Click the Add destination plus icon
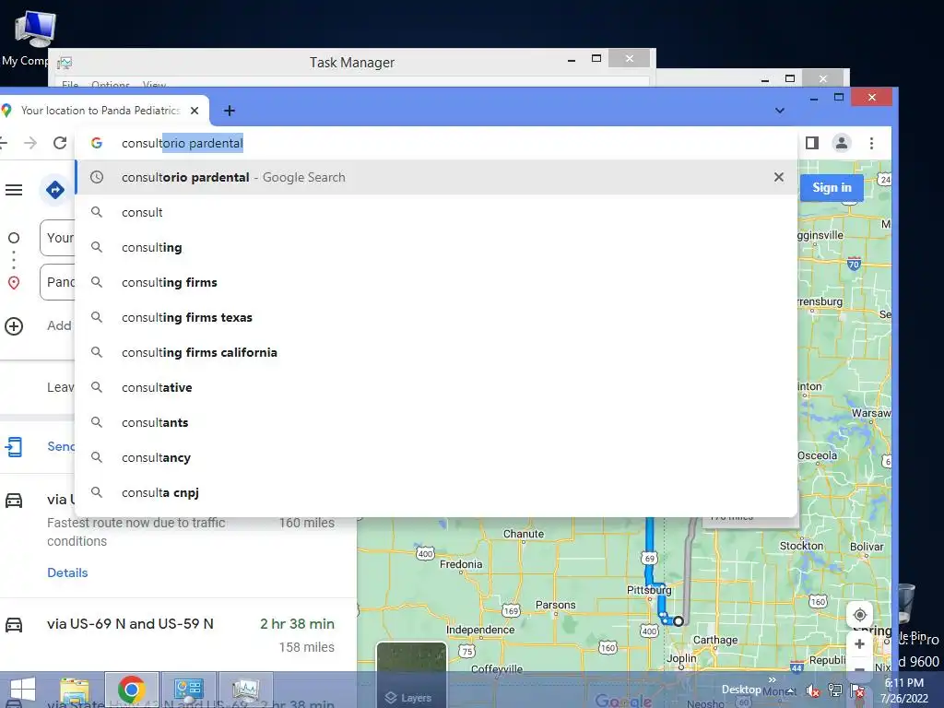The height and width of the screenshot is (708, 944). [x=14, y=326]
